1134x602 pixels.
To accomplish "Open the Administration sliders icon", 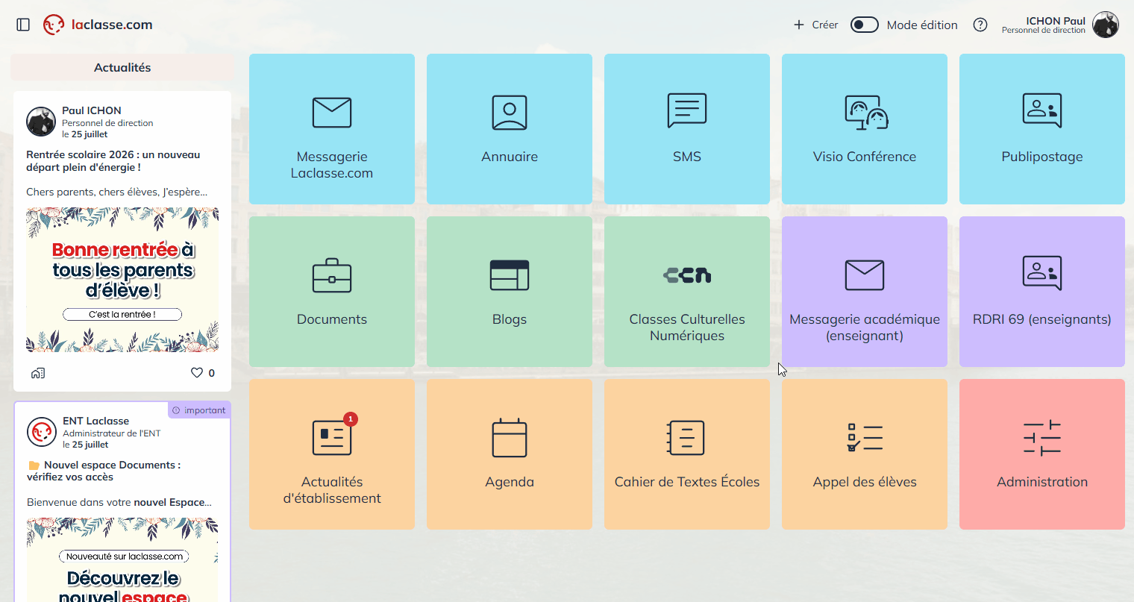I will pos(1042,438).
